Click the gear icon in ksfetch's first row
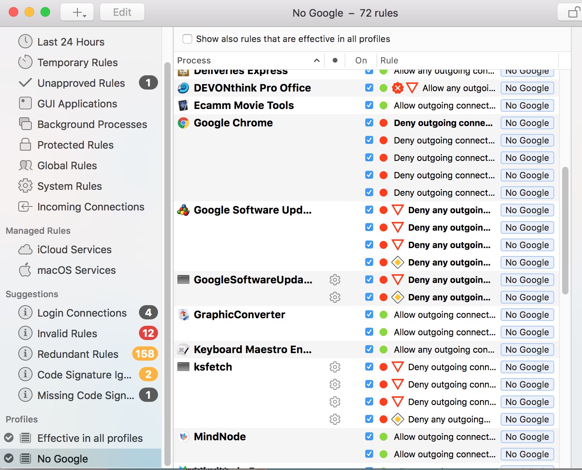Image resolution: width=582 pixels, height=470 pixels. click(335, 367)
